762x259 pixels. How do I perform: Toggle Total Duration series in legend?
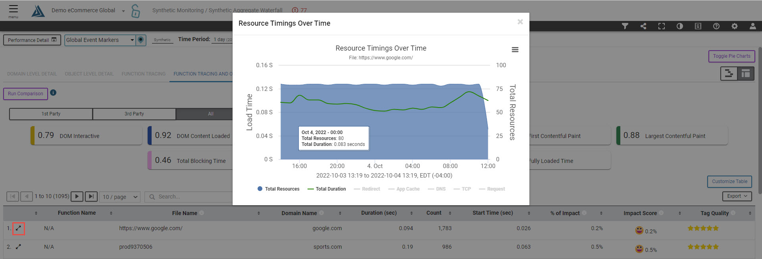[x=327, y=189]
